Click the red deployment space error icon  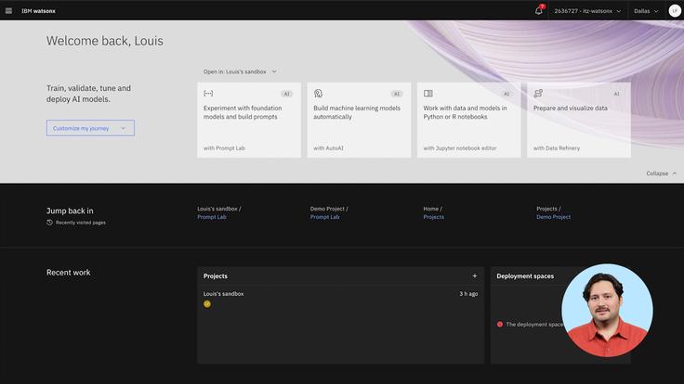click(500, 325)
